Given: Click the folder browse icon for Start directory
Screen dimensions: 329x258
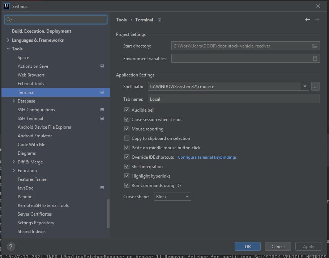Looking at the screenshot, I should coord(315,46).
